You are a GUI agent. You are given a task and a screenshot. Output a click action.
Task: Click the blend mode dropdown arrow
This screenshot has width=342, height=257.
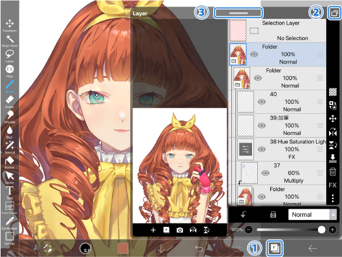[x=333, y=215]
